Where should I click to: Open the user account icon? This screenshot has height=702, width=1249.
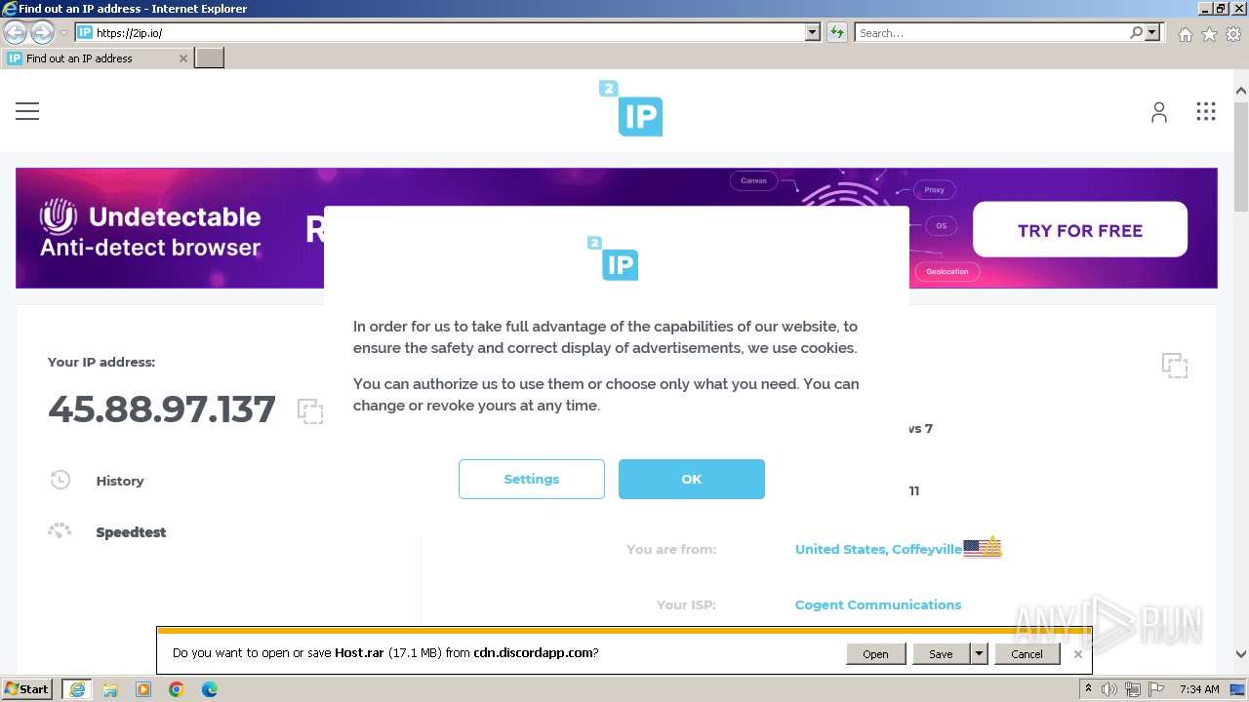[1159, 112]
